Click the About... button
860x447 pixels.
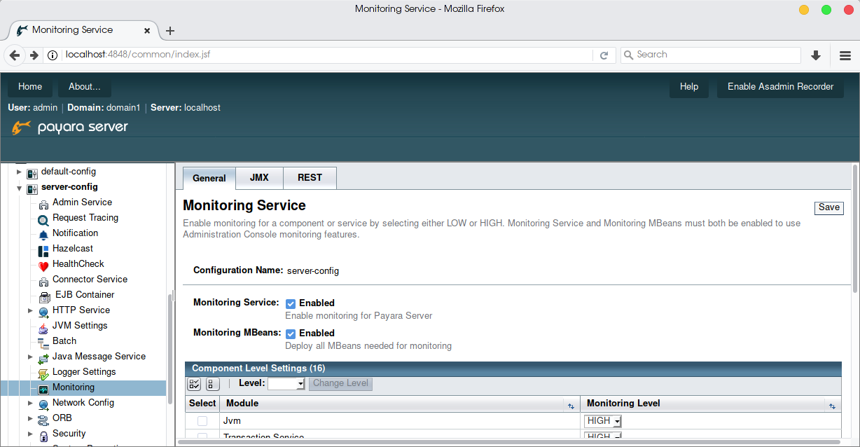point(85,87)
